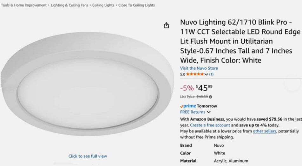Screen dimensions: 302x166
Task: Click the orange five-star rating icons
Action: coord(195,74)
